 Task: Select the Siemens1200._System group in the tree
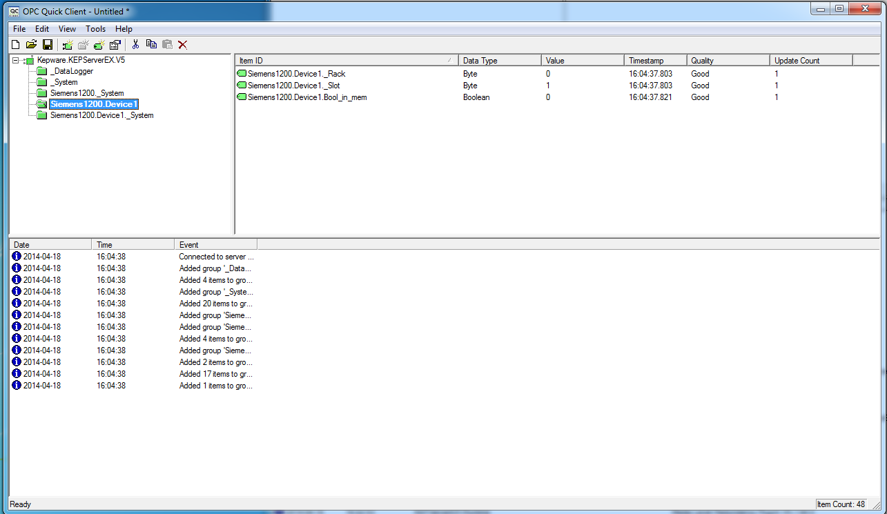[x=87, y=93]
